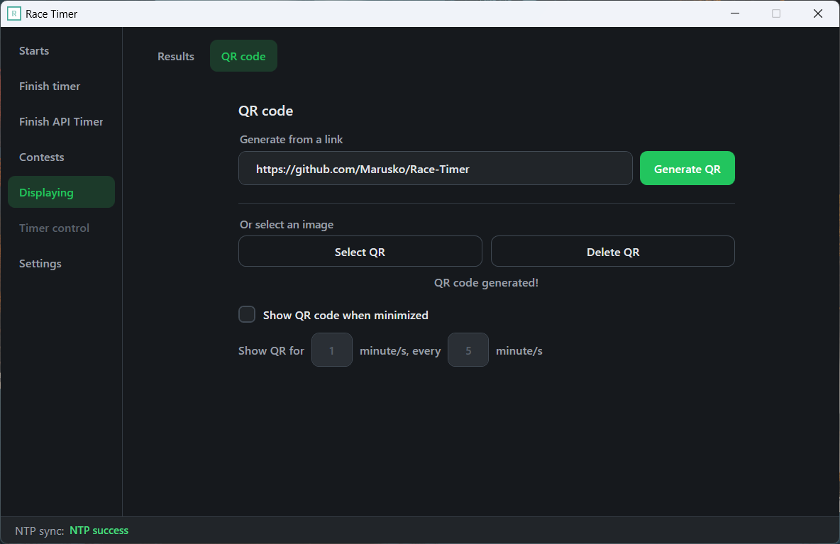Click the Race Timer app icon
Screen dimensions: 840x544
(x=14, y=14)
